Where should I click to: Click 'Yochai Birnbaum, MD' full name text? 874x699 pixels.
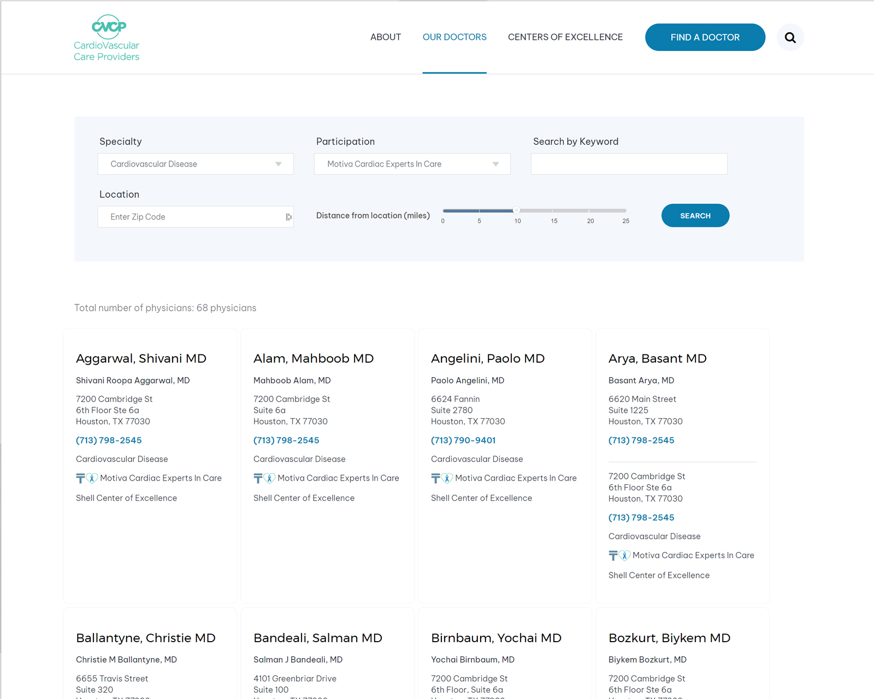click(473, 660)
